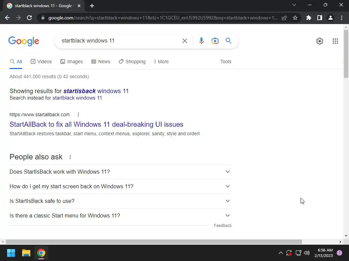Open a new browser tab

pyautogui.click(x=92, y=6)
